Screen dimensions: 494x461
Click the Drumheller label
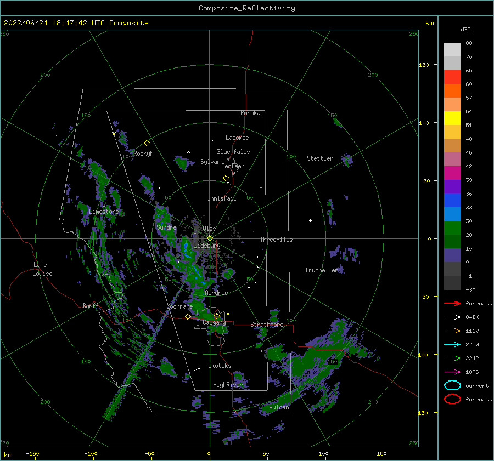322,270
